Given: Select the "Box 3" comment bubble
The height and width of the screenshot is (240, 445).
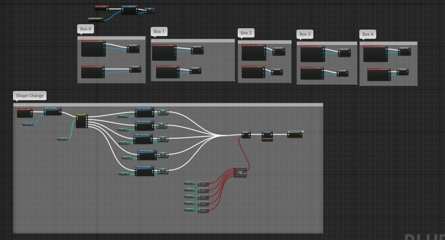Looking at the screenshot, I should pos(305,34).
